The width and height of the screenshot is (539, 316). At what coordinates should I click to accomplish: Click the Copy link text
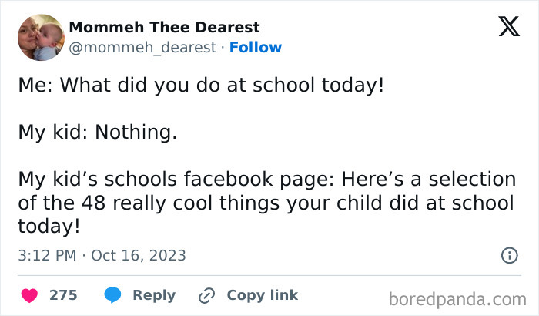(x=262, y=295)
